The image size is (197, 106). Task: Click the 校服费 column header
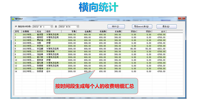click(x=99, y=32)
